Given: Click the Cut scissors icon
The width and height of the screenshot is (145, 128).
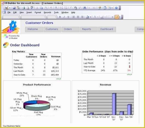Looking at the screenshot, I should (37, 8).
